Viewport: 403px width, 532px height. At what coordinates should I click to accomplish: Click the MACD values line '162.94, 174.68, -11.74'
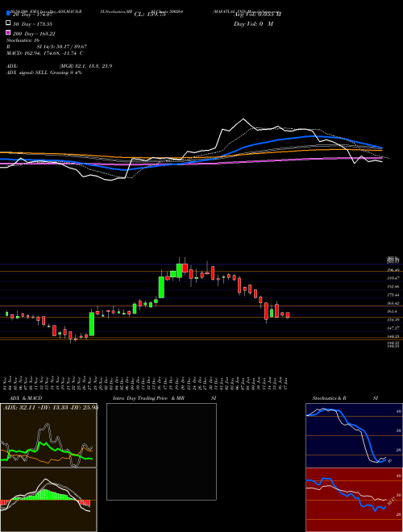49,53
